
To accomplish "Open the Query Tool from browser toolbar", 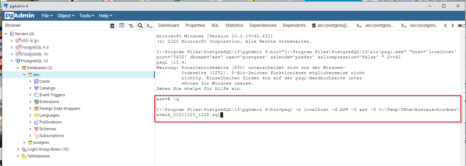I will coord(113,26).
